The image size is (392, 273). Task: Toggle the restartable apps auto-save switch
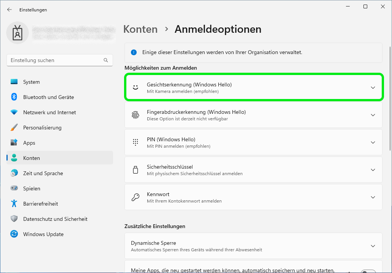click(x=368, y=270)
